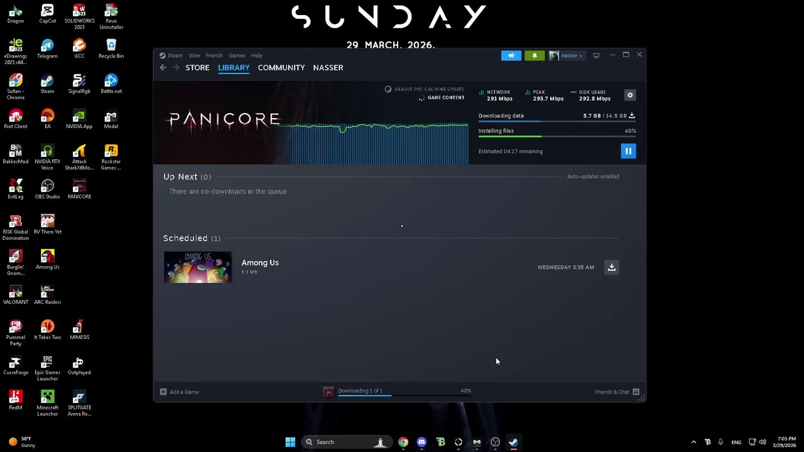Open Revo Uninstaller desktop icon

(x=111, y=17)
